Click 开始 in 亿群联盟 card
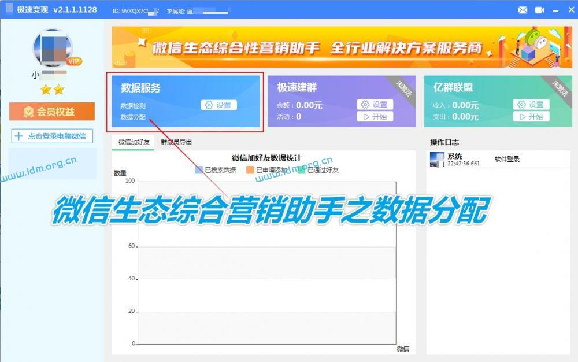The height and width of the screenshot is (362, 578). pyautogui.click(x=531, y=117)
